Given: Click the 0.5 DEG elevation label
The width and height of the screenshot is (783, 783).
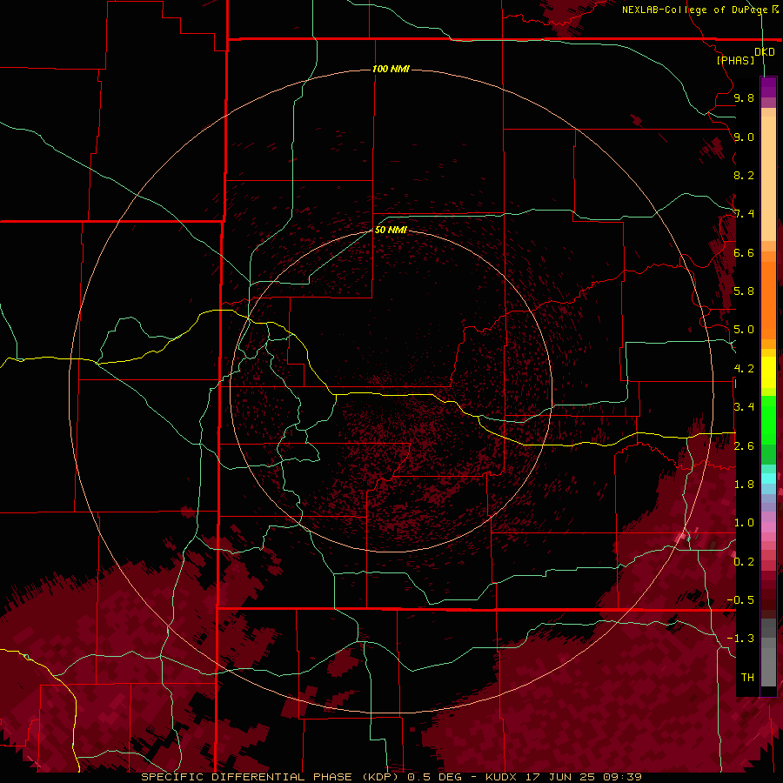Looking at the screenshot, I should coord(434,777).
